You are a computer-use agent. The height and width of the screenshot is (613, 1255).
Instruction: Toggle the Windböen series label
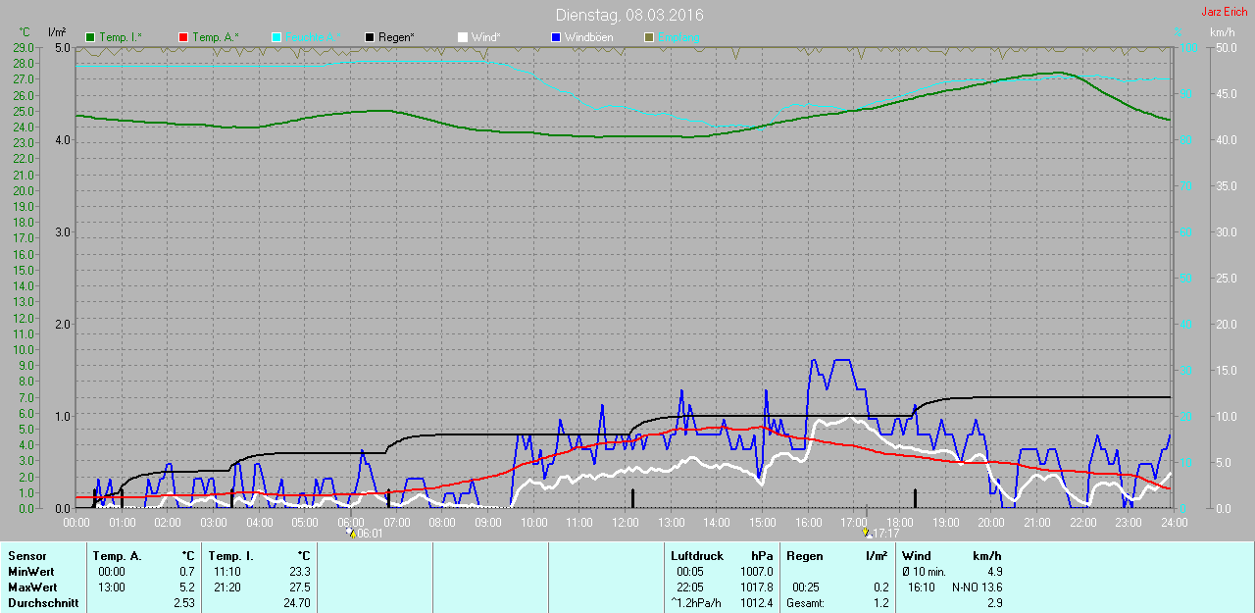588,37
